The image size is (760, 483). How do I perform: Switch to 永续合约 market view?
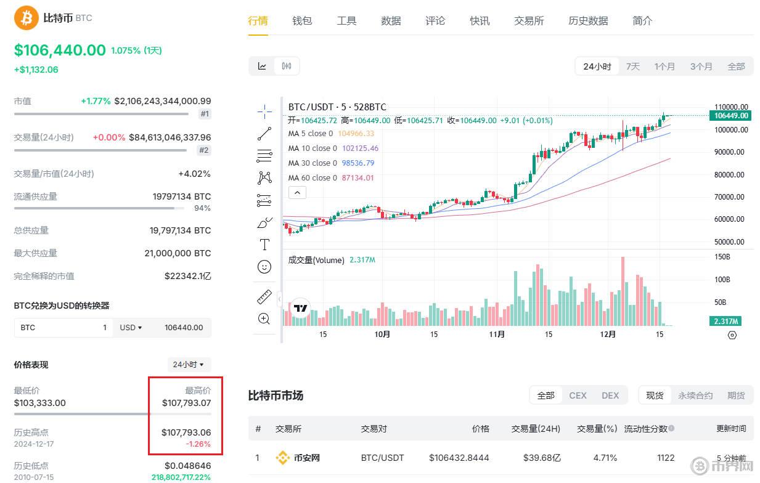tap(694, 395)
